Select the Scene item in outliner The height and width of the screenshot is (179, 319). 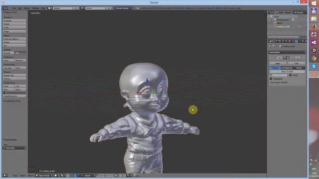(276, 16)
